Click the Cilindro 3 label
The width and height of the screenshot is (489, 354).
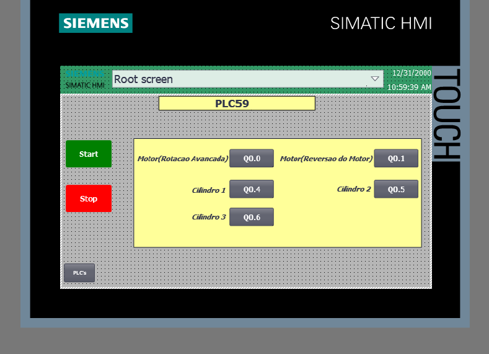pyautogui.click(x=209, y=217)
